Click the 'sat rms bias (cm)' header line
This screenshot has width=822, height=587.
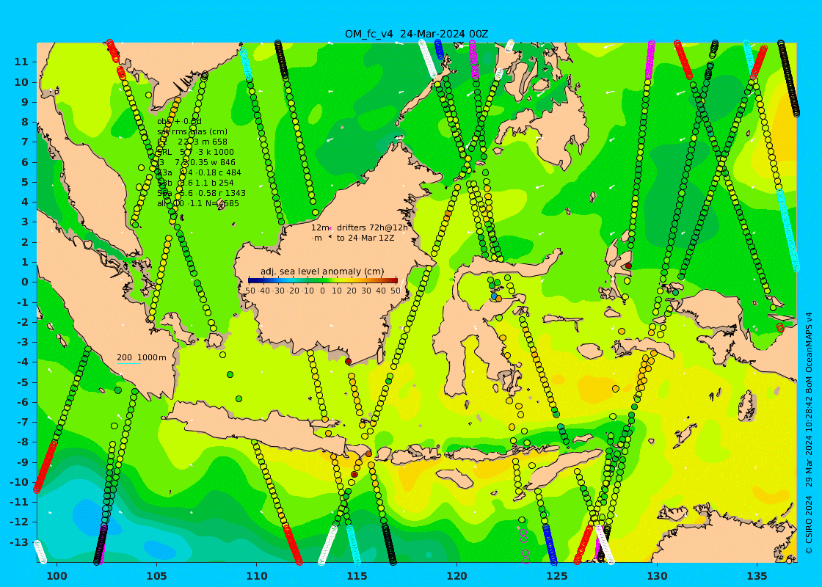pos(192,131)
